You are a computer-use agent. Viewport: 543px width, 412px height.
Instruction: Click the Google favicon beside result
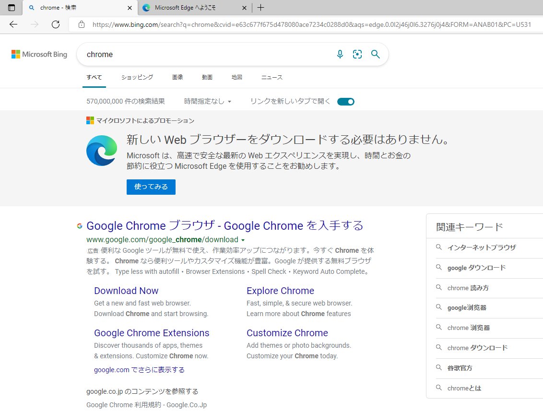coord(80,226)
